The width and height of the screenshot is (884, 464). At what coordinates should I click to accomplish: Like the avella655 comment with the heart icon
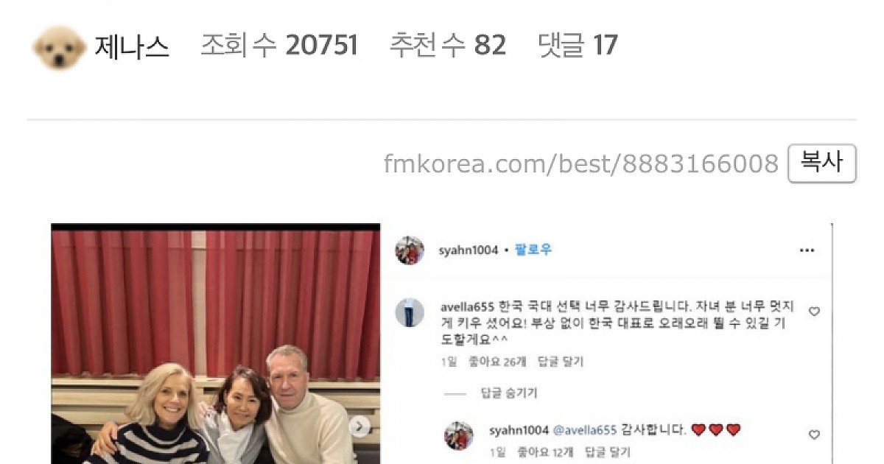pyautogui.click(x=814, y=312)
